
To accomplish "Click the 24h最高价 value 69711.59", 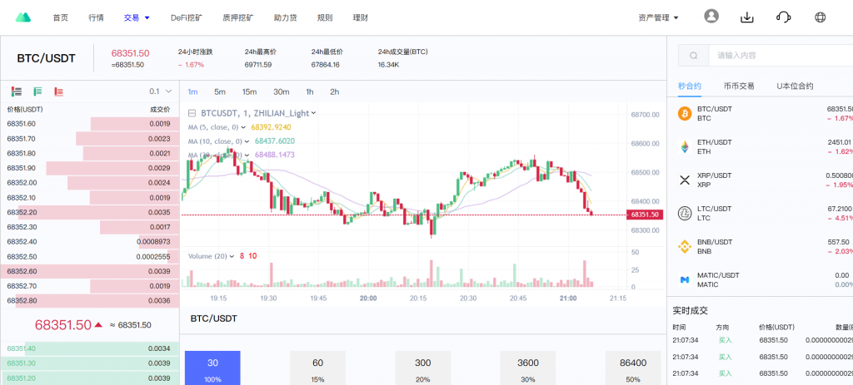I will (x=258, y=65).
